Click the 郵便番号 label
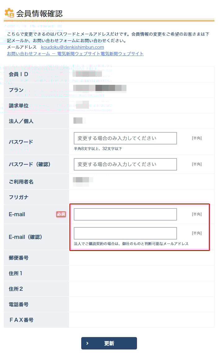 19,258
